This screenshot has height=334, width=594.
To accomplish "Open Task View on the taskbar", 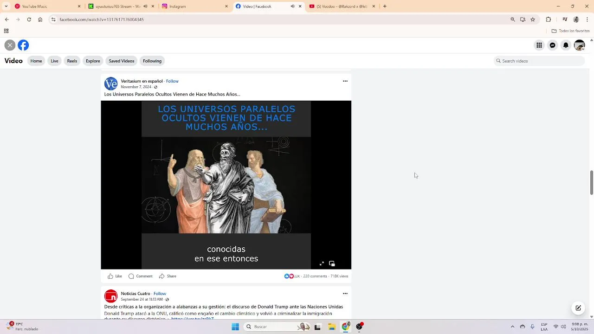I will (317, 327).
